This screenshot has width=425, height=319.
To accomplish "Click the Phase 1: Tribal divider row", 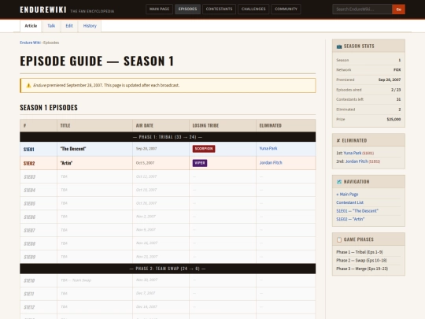I will 168,137.
